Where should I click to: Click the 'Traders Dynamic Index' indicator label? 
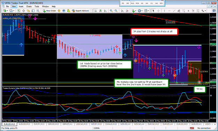click(x=12, y=88)
